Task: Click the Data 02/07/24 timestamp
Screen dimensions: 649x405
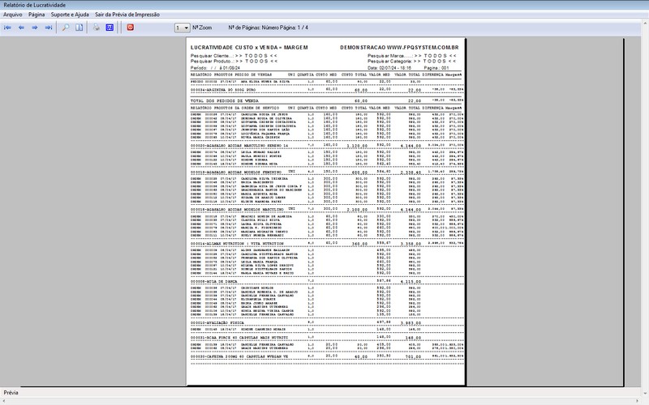Action: coord(389,68)
